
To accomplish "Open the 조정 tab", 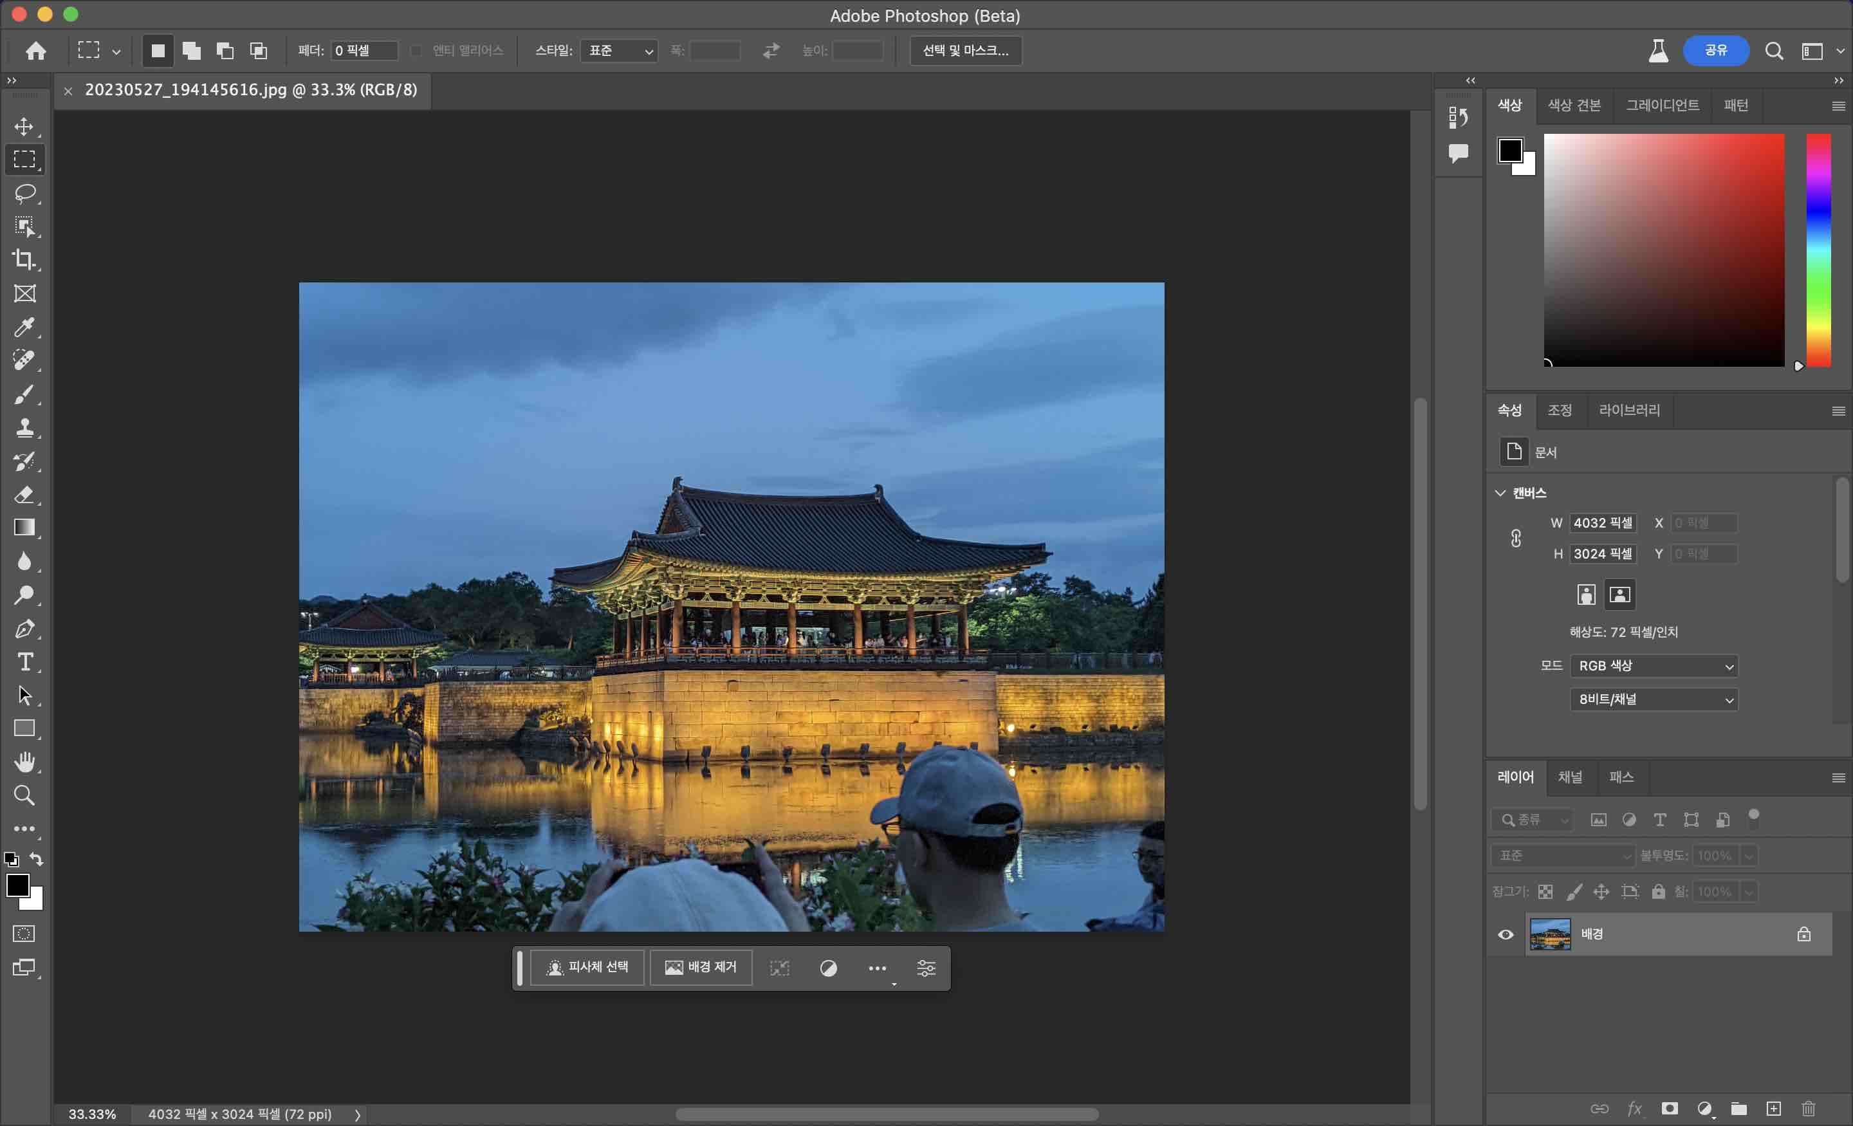I will click(x=1559, y=410).
